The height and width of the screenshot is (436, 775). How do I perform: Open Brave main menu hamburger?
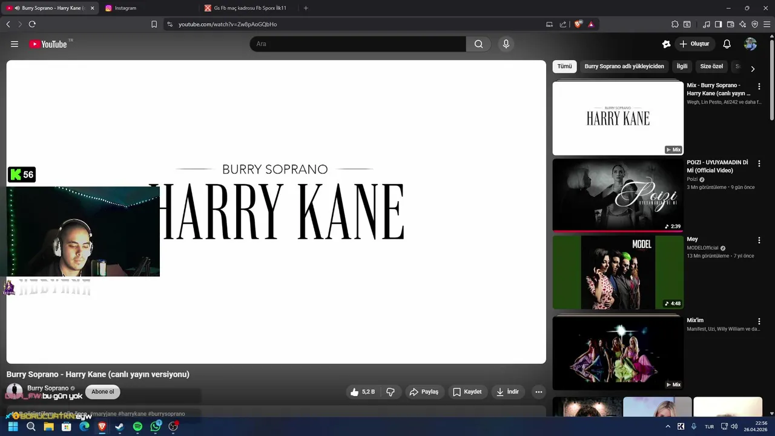point(767,24)
